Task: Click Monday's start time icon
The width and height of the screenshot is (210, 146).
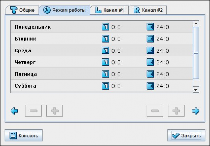Action: [105, 27]
